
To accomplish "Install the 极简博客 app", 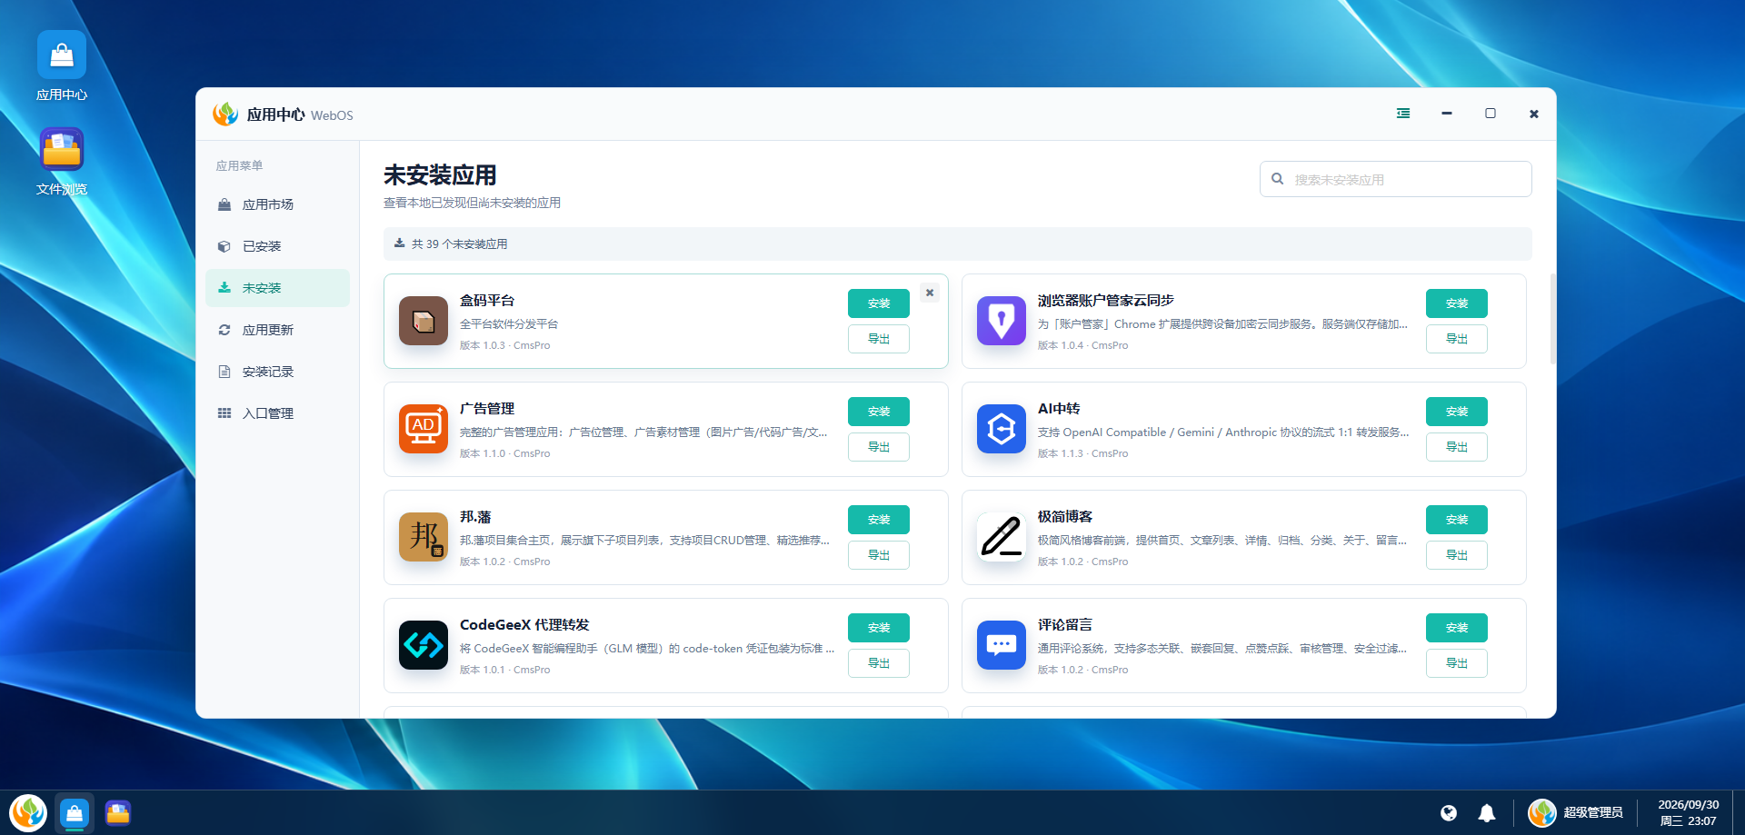I will [1457, 520].
